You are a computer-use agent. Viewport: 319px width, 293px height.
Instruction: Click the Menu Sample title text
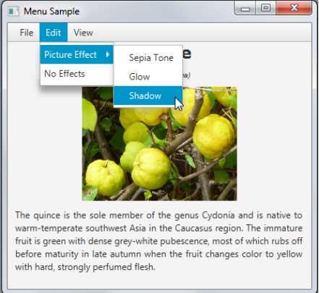(51, 12)
